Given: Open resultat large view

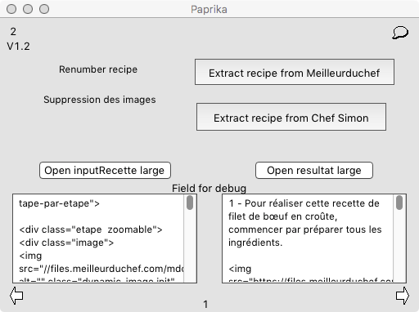Looking at the screenshot, I should 314,171.
